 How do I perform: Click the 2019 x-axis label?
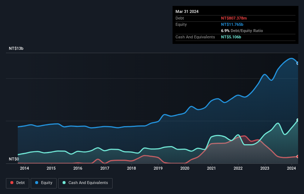click(x=158, y=168)
